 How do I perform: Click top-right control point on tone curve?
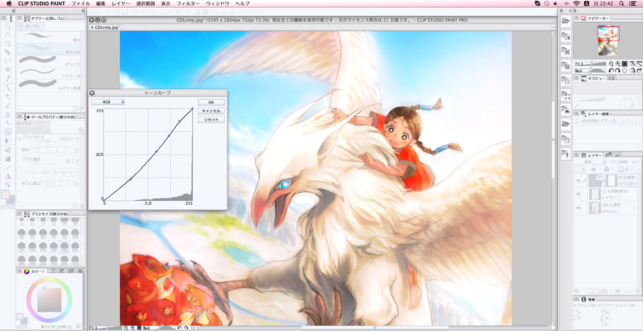[x=192, y=108]
